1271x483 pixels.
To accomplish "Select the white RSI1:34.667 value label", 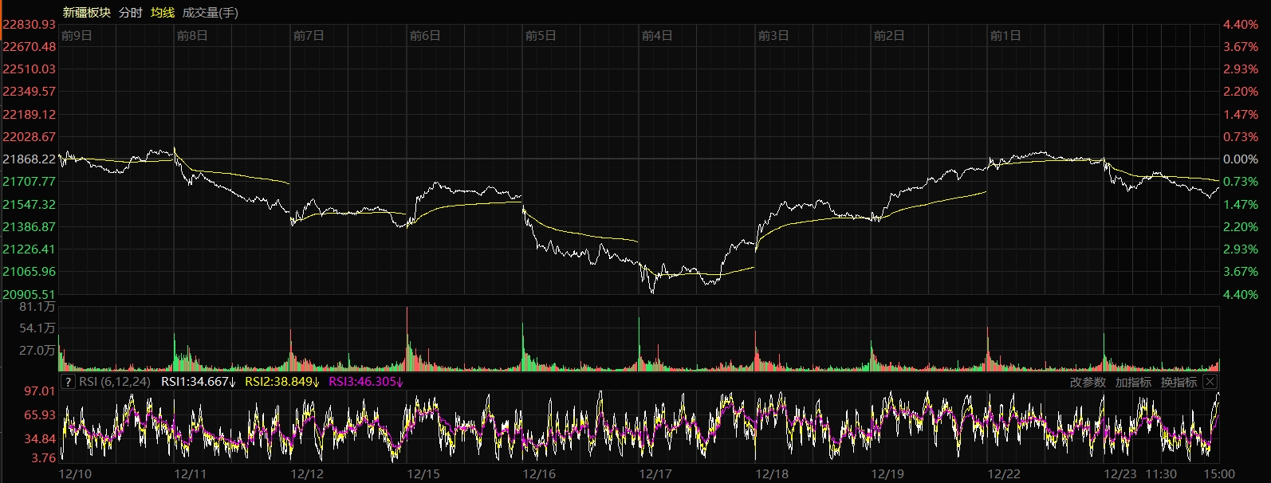I will [x=199, y=382].
